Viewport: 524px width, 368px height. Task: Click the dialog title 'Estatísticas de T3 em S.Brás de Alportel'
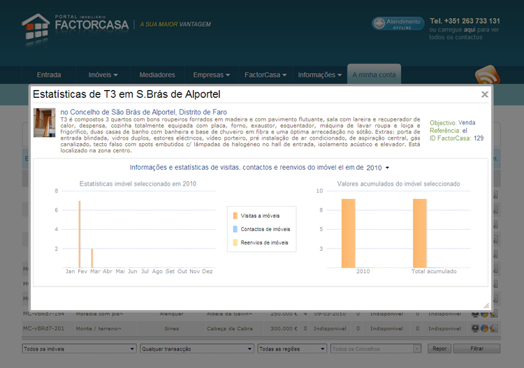coord(126,94)
